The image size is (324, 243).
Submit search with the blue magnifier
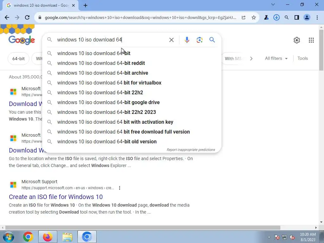coord(212,40)
